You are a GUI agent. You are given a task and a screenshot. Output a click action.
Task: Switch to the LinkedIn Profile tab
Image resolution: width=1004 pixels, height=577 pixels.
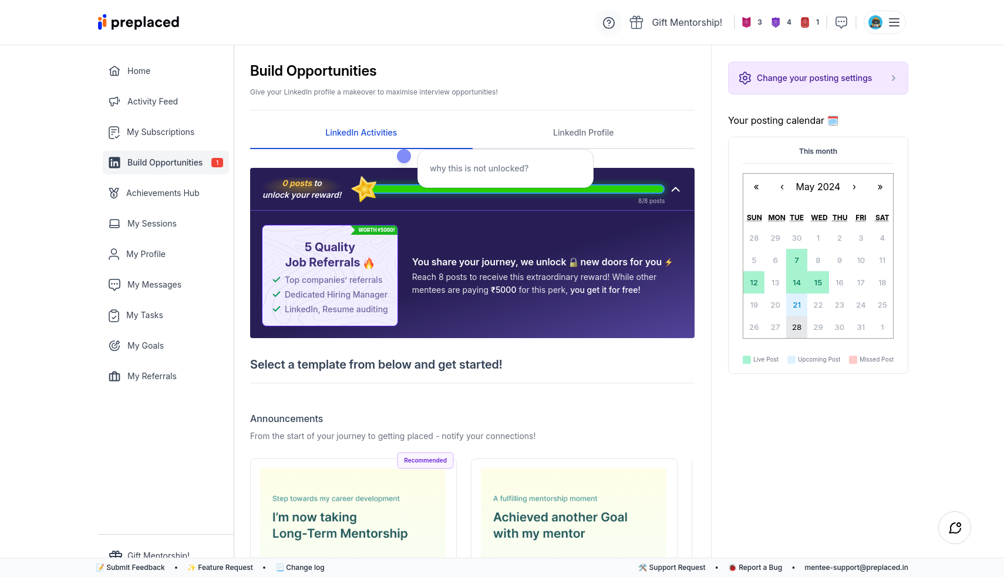pyautogui.click(x=583, y=133)
